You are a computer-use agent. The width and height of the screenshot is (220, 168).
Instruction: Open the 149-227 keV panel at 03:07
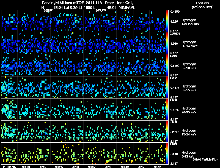click(9, 21)
